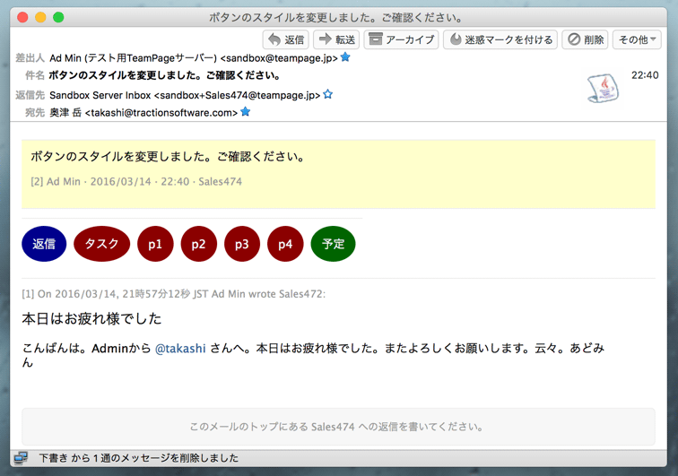678x476 pixels.
Task: Minimize the window with yellow button
Action: [x=40, y=17]
